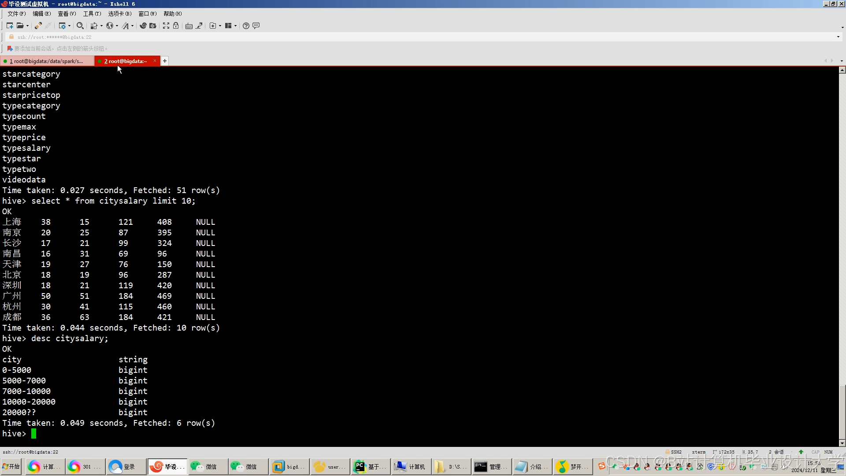This screenshot has width=846, height=476.
Task: Open a new session dialog
Action: pos(10,26)
